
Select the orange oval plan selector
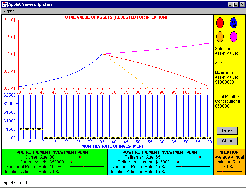(220, 36)
